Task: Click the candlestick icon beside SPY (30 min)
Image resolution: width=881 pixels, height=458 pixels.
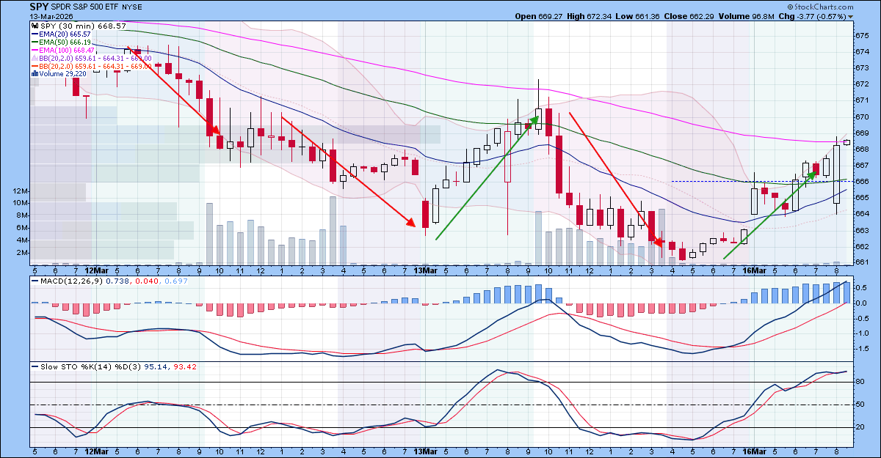Action: [35, 26]
